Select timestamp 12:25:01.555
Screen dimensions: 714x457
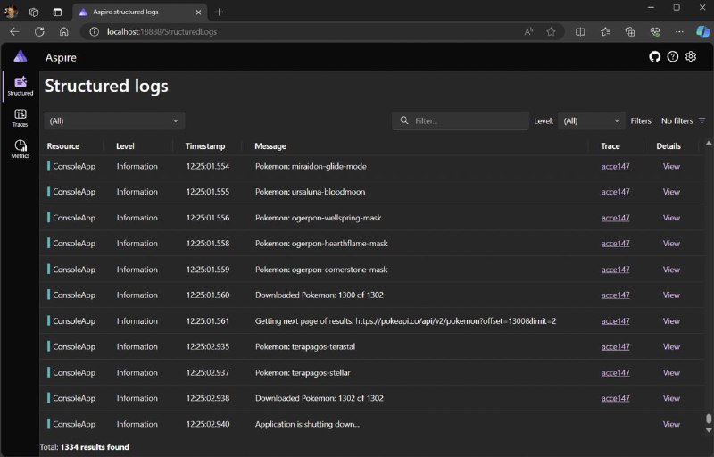(x=208, y=192)
